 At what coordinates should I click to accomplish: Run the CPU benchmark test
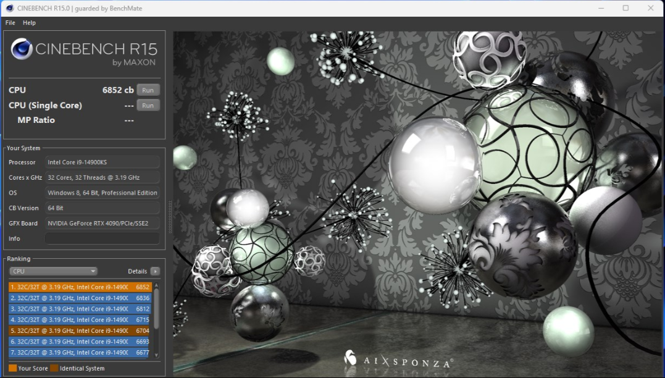pos(148,90)
